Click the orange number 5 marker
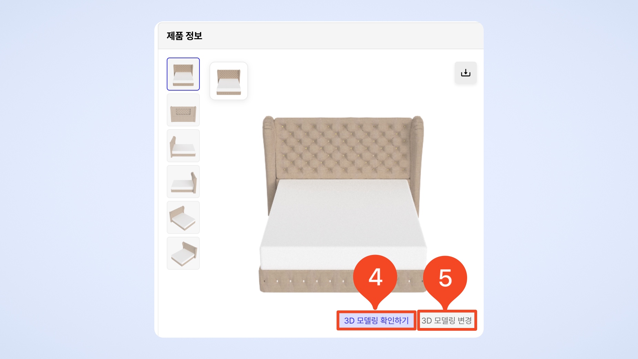Screen dimensions: 638x359 tap(445, 278)
